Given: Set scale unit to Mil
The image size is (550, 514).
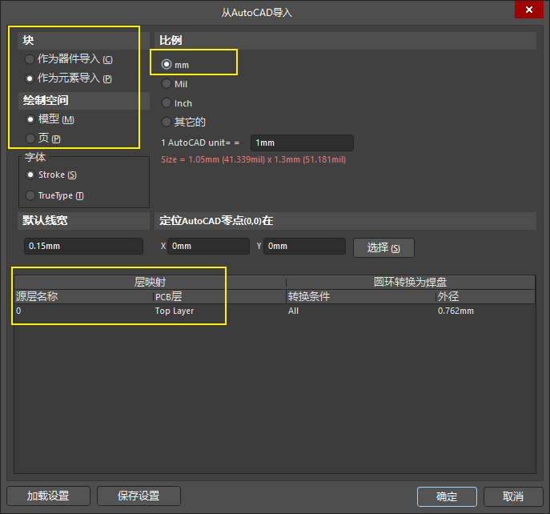Looking at the screenshot, I should pos(167,83).
